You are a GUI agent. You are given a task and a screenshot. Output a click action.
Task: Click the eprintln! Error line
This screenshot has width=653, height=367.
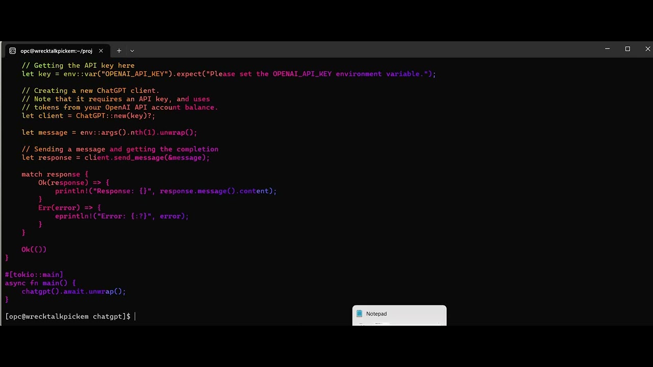pyautogui.click(x=122, y=216)
